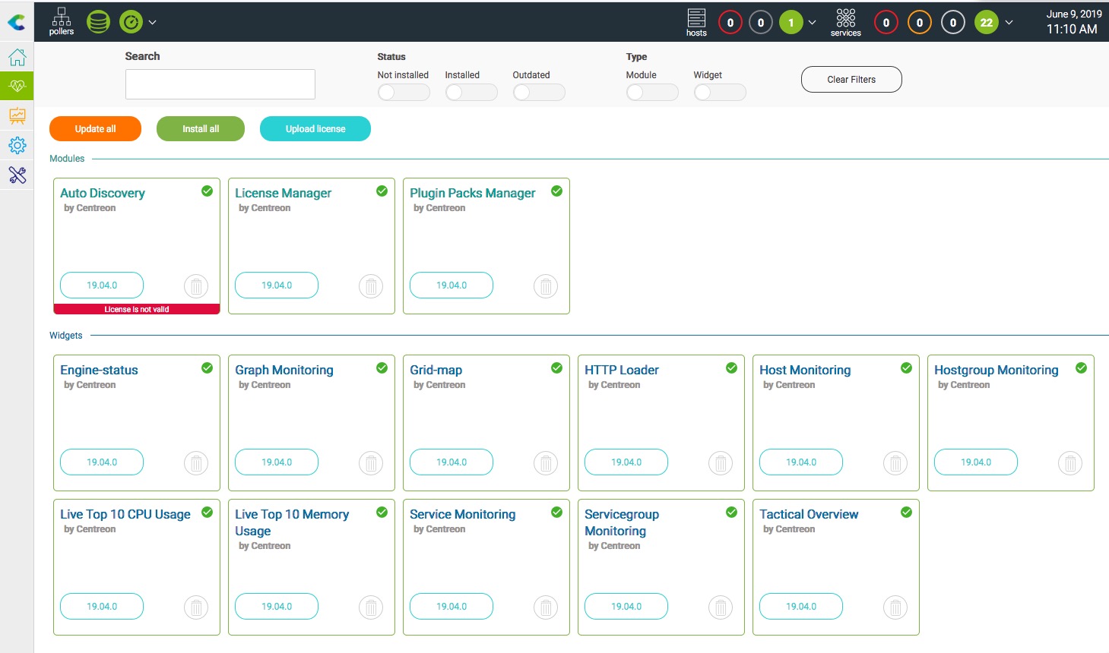Click the pollers icon in top bar
The width and height of the screenshot is (1109, 653).
pos(62,21)
